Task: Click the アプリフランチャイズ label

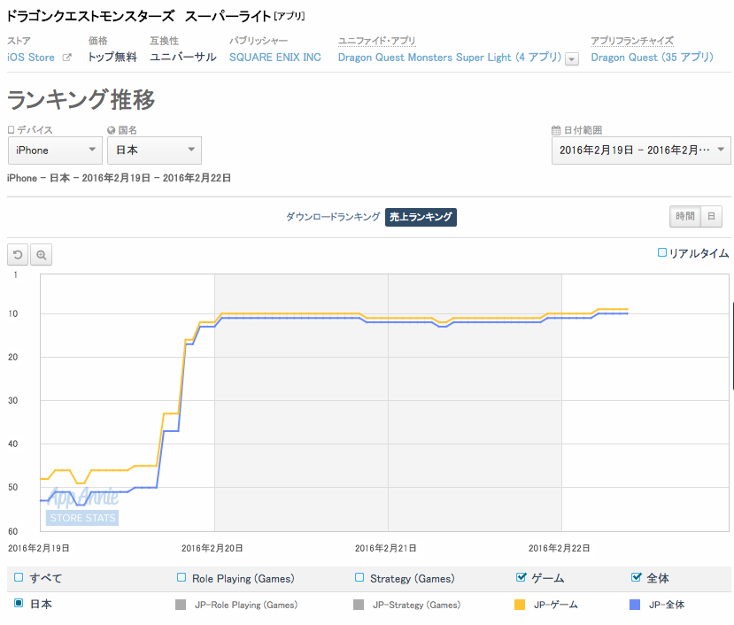Action: (x=632, y=41)
